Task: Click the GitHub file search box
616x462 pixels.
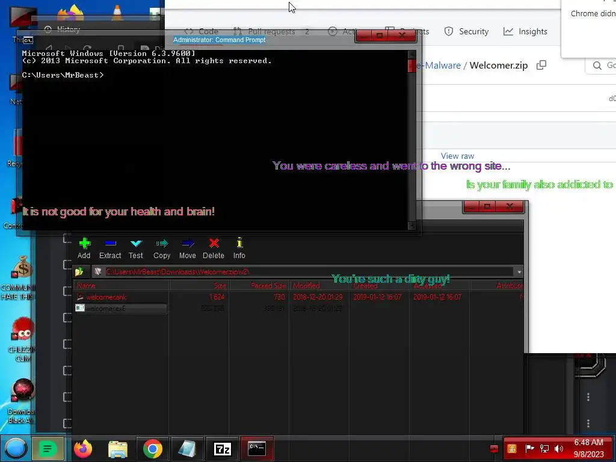Action: [x=601, y=65]
